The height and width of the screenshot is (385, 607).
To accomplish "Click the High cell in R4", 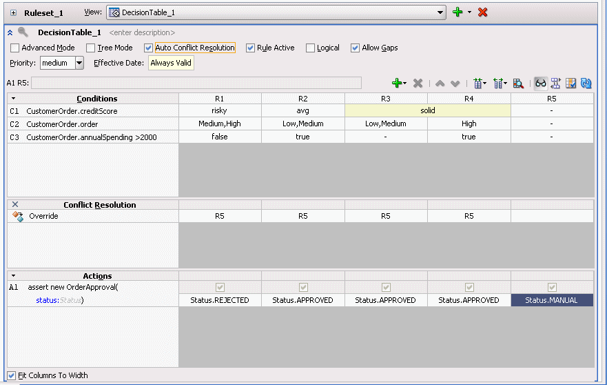I will point(469,124).
